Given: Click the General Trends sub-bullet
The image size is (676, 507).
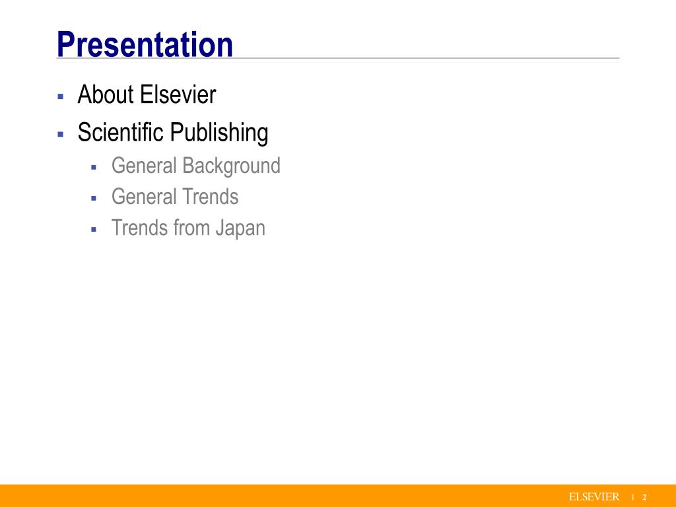Looking at the screenshot, I should tap(174, 197).
